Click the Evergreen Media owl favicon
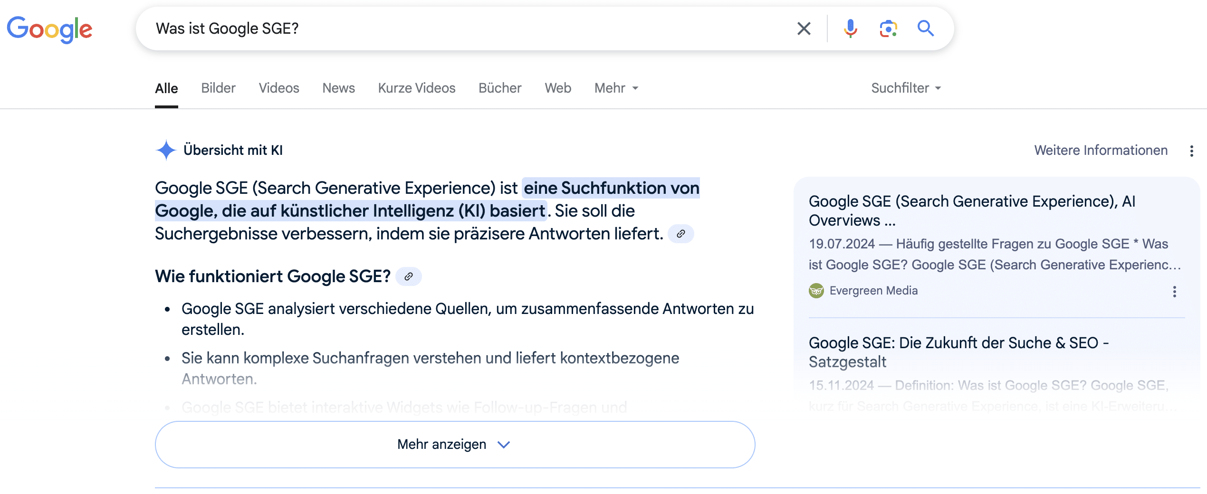This screenshot has width=1207, height=494. 816,291
